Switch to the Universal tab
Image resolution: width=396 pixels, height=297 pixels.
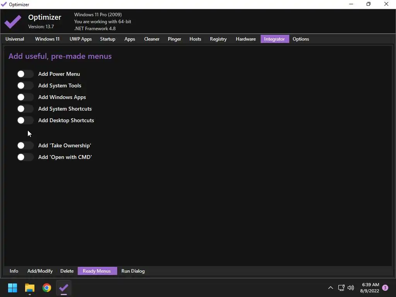point(15,39)
